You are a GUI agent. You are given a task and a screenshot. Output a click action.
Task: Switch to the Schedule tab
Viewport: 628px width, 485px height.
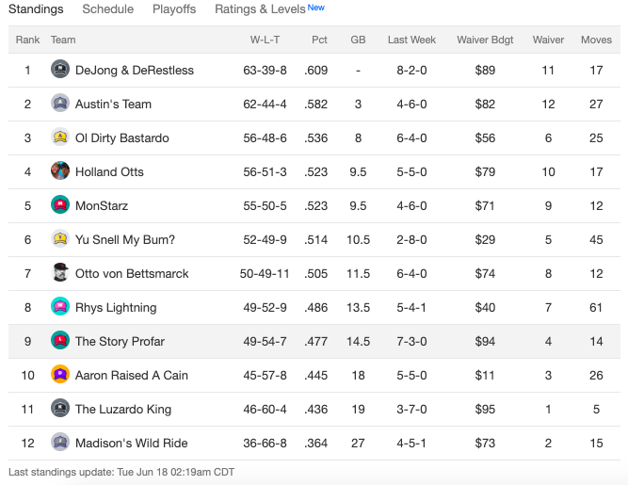point(107,8)
